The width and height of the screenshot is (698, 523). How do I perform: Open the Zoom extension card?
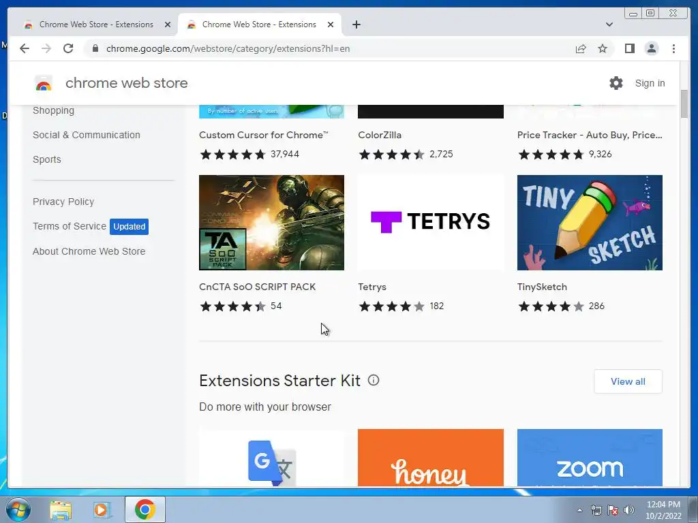pyautogui.click(x=590, y=458)
